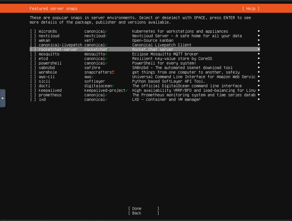Expand details arrow for microk8s row
Image resolution: width=292 pixels, height=221 pixels.
click(x=259, y=31)
